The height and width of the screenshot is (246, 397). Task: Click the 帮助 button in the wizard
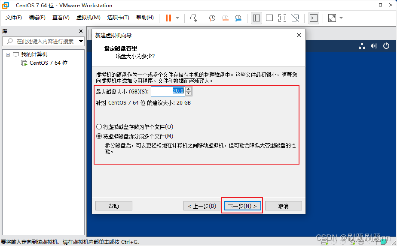click(114, 206)
